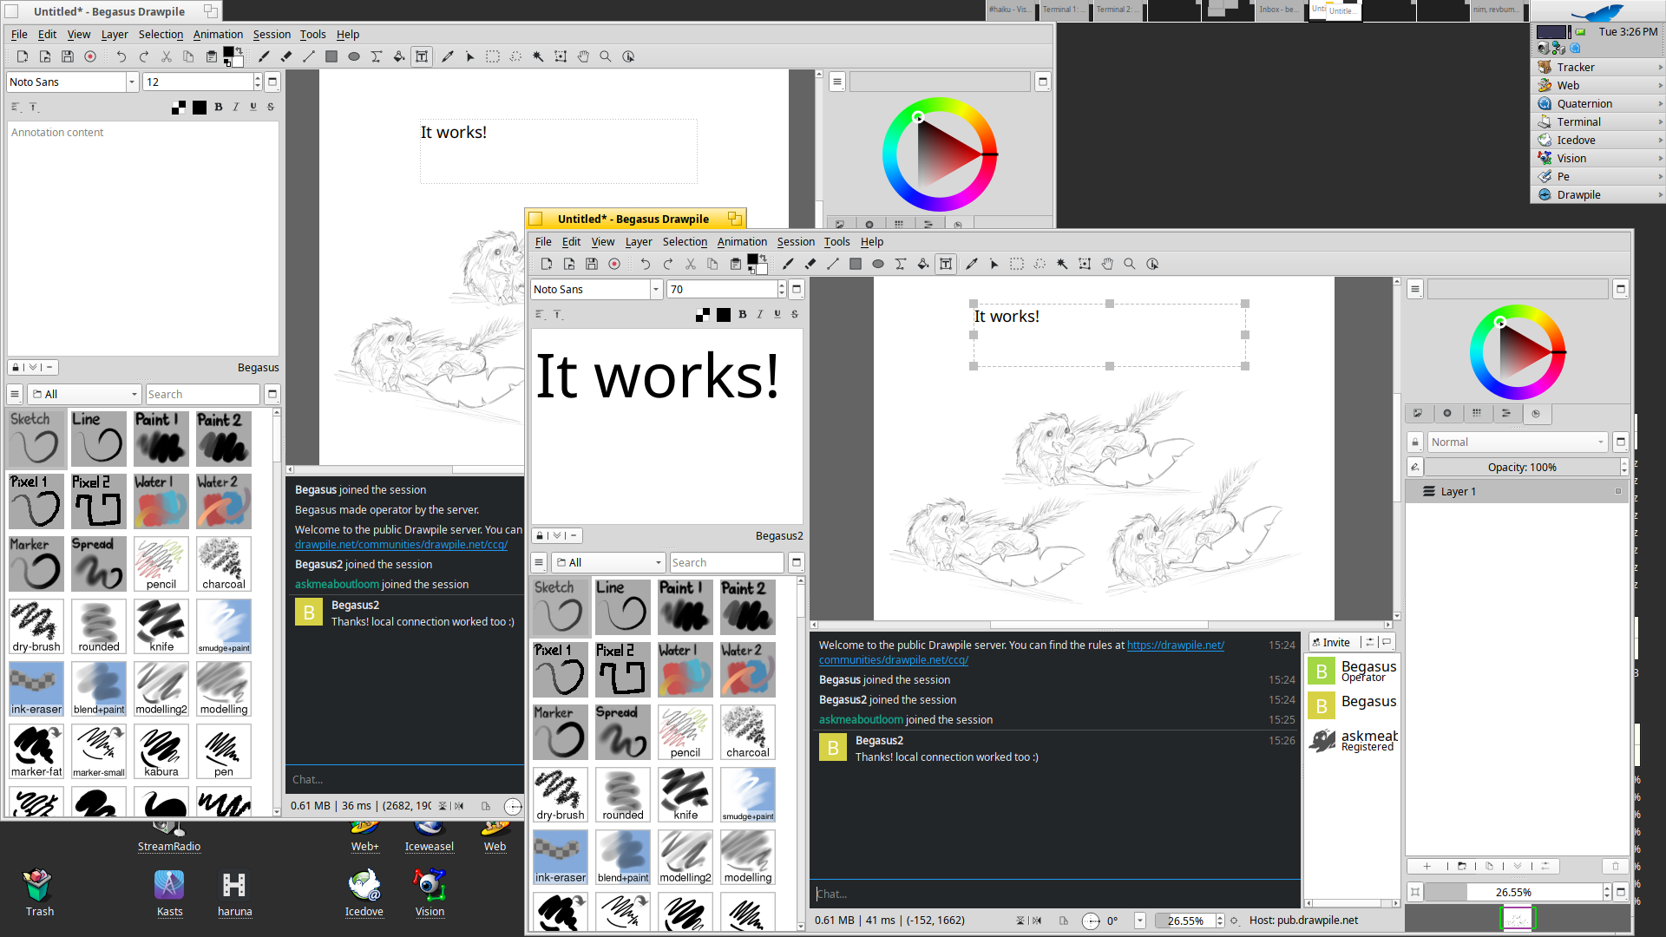Image resolution: width=1666 pixels, height=937 pixels.
Task: Select the magic wand tool in front window
Action: point(1062,264)
